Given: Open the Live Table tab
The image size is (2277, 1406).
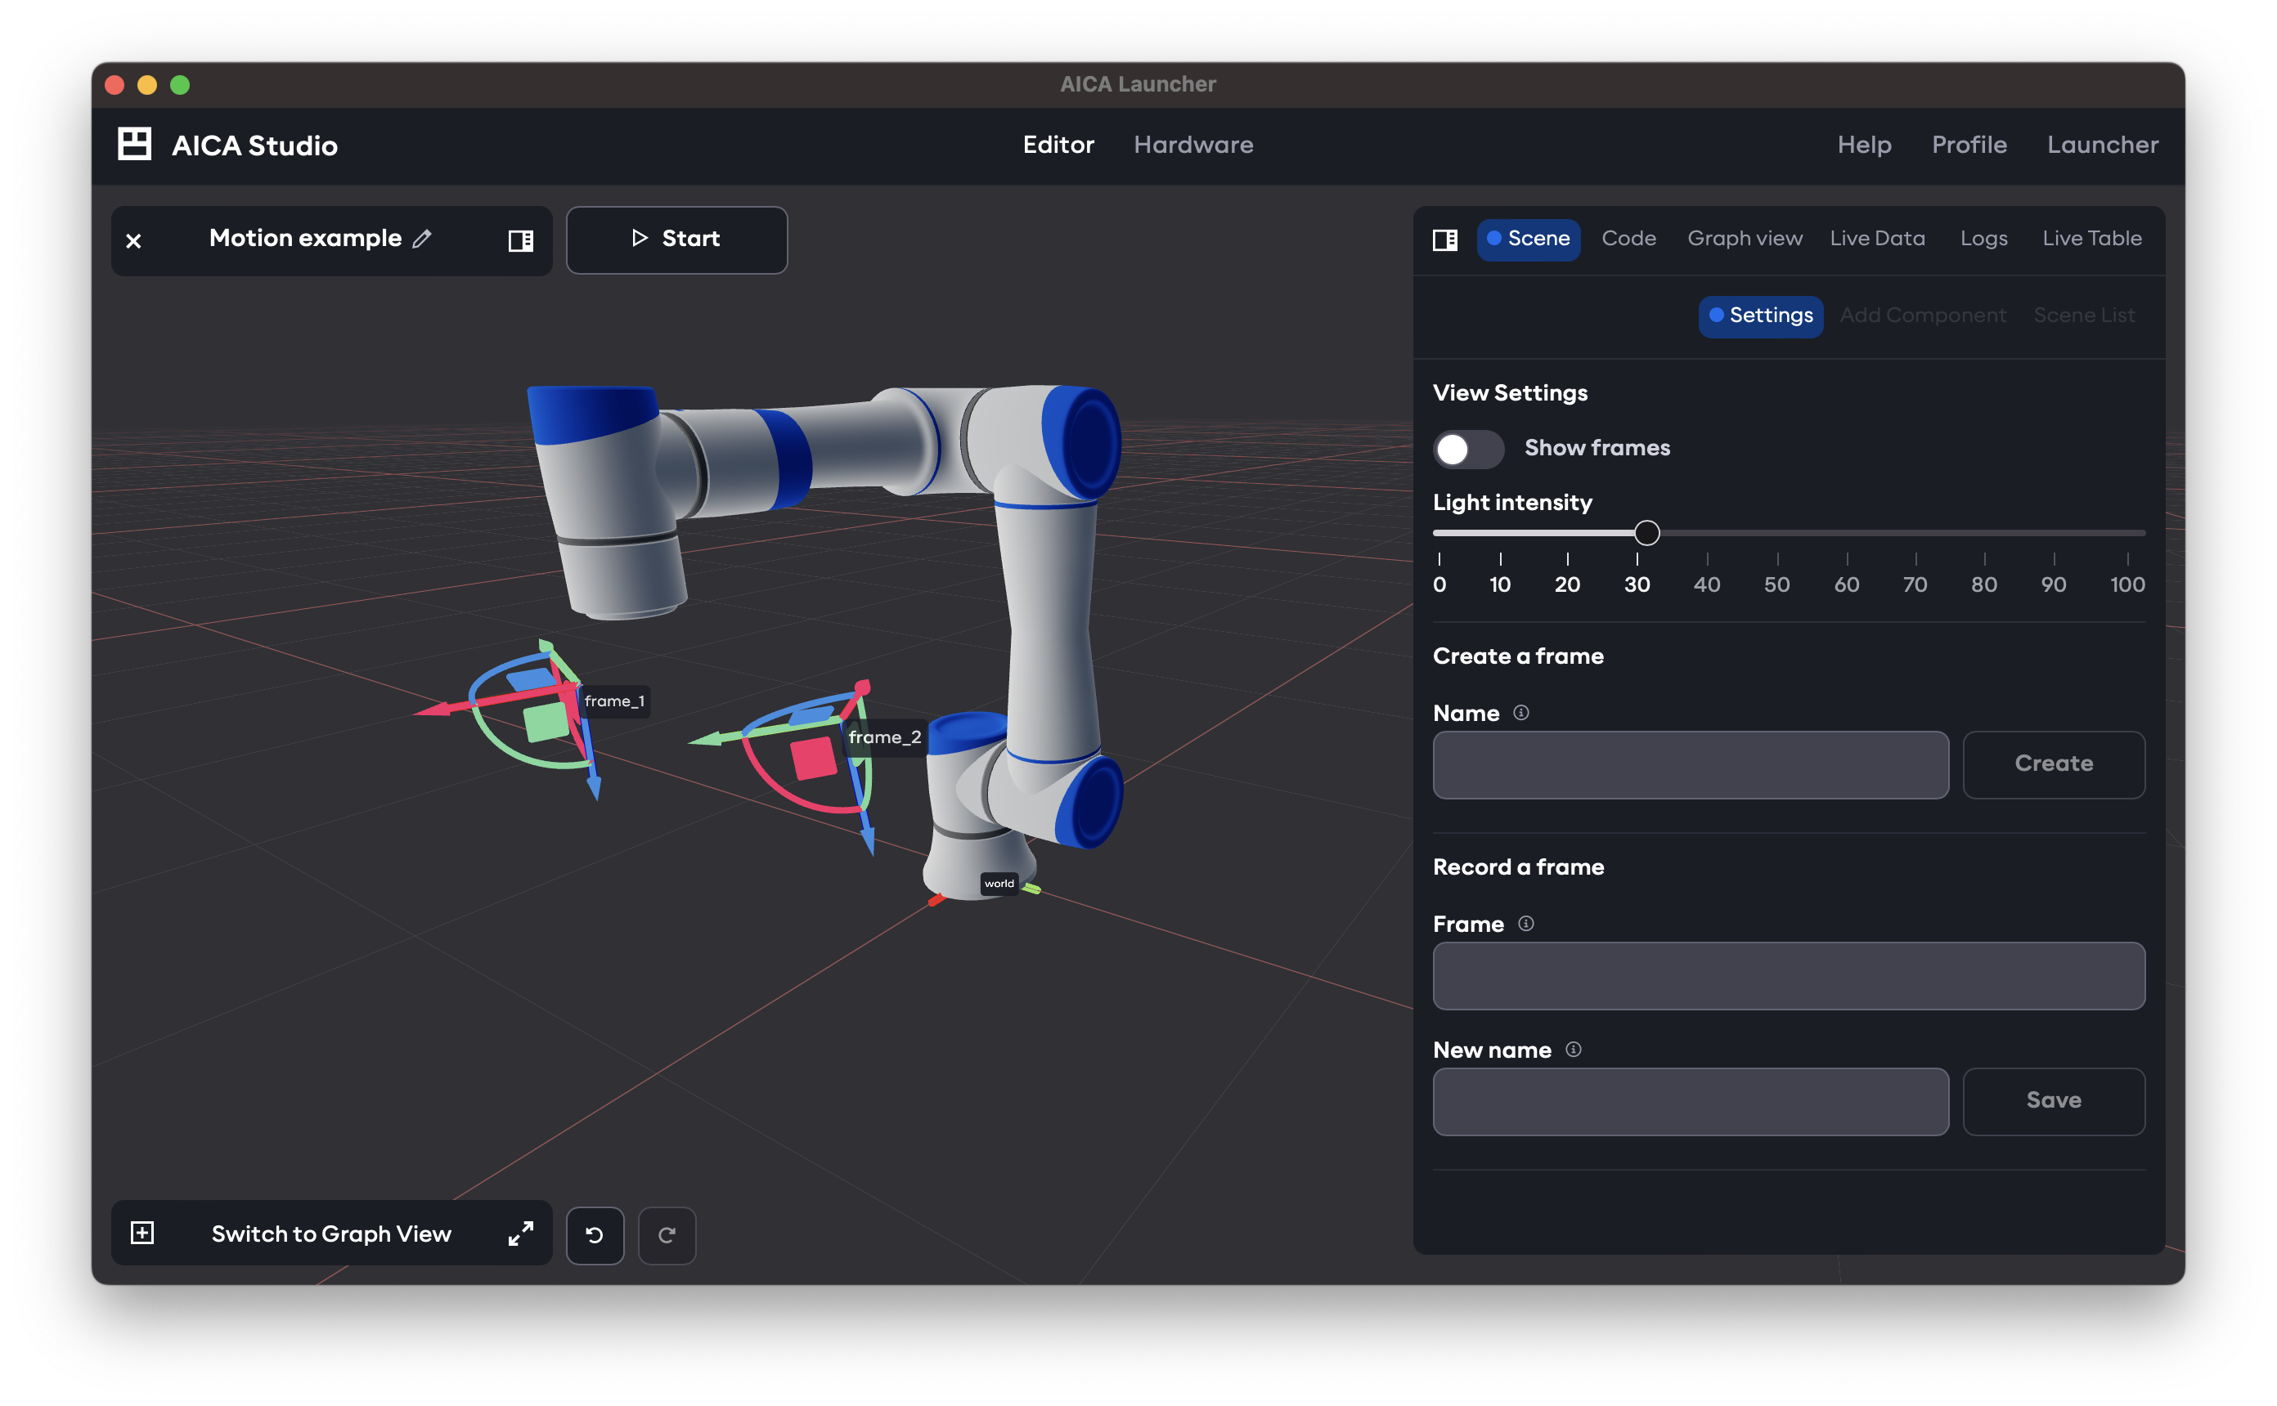Looking at the screenshot, I should point(2092,238).
